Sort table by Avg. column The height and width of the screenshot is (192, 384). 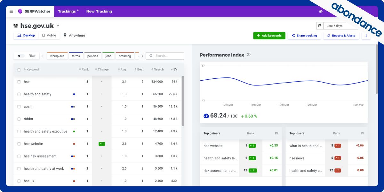point(122,69)
